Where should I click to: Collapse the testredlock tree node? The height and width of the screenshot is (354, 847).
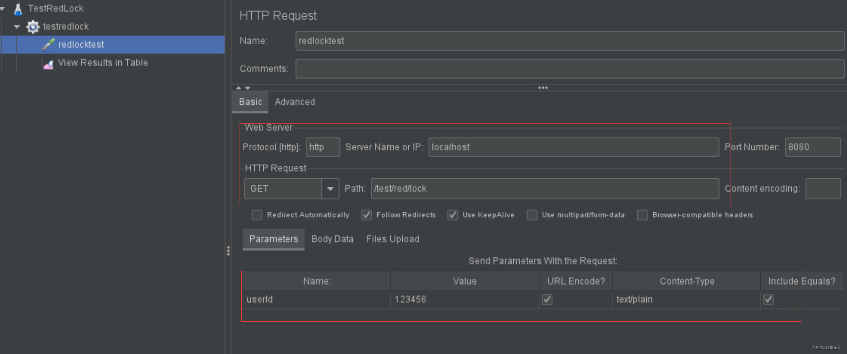click(x=17, y=27)
